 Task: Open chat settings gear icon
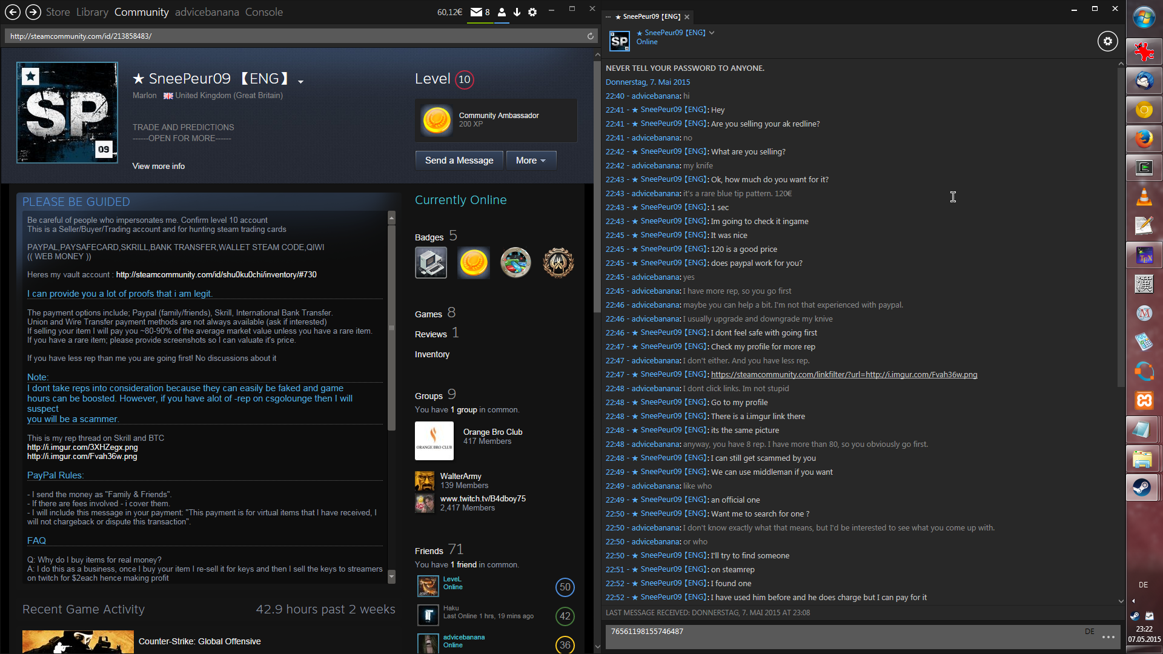pos(1107,41)
